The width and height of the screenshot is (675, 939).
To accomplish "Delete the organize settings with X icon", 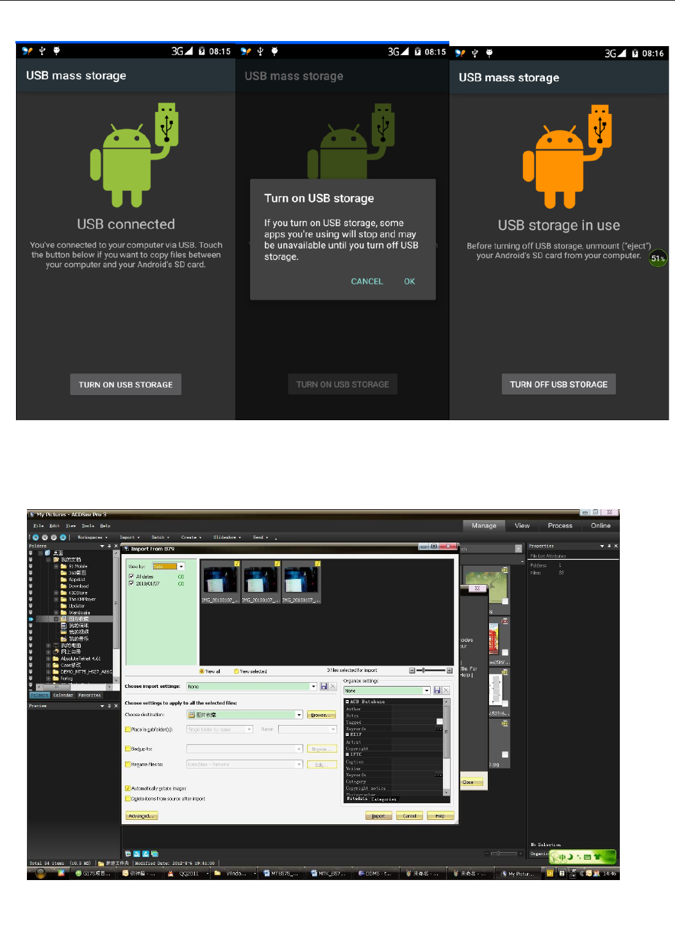I will click(x=446, y=690).
